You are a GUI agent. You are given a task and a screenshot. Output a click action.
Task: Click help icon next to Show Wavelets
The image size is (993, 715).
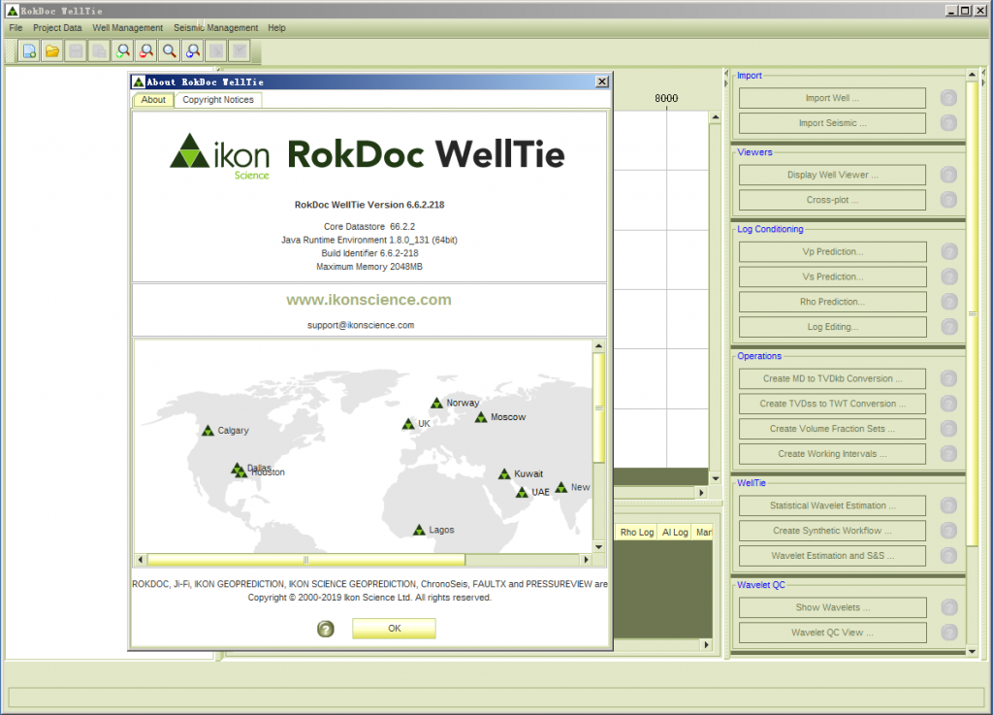click(948, 607)
